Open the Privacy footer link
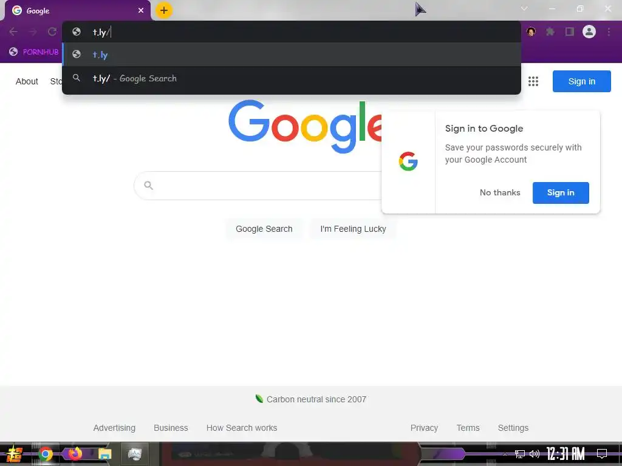The height and width of the screenshot is (466, 622). point(424,428)
